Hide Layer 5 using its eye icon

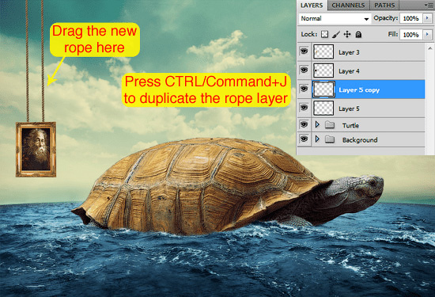click(x=304, y=108)
